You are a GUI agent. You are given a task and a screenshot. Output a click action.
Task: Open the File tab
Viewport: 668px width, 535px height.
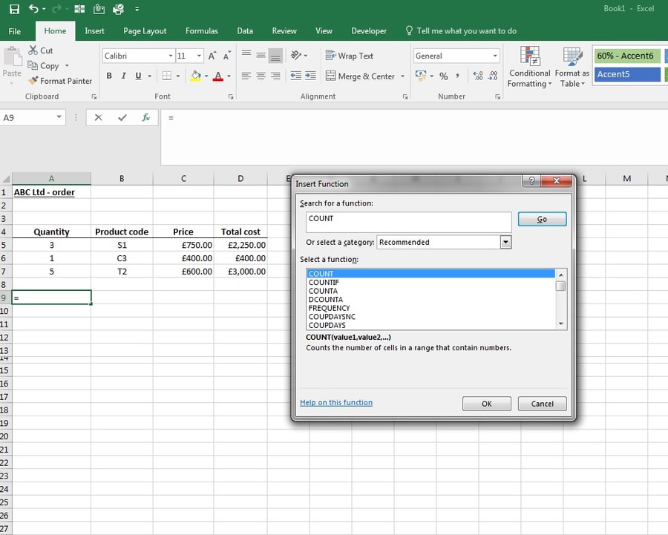15,31
